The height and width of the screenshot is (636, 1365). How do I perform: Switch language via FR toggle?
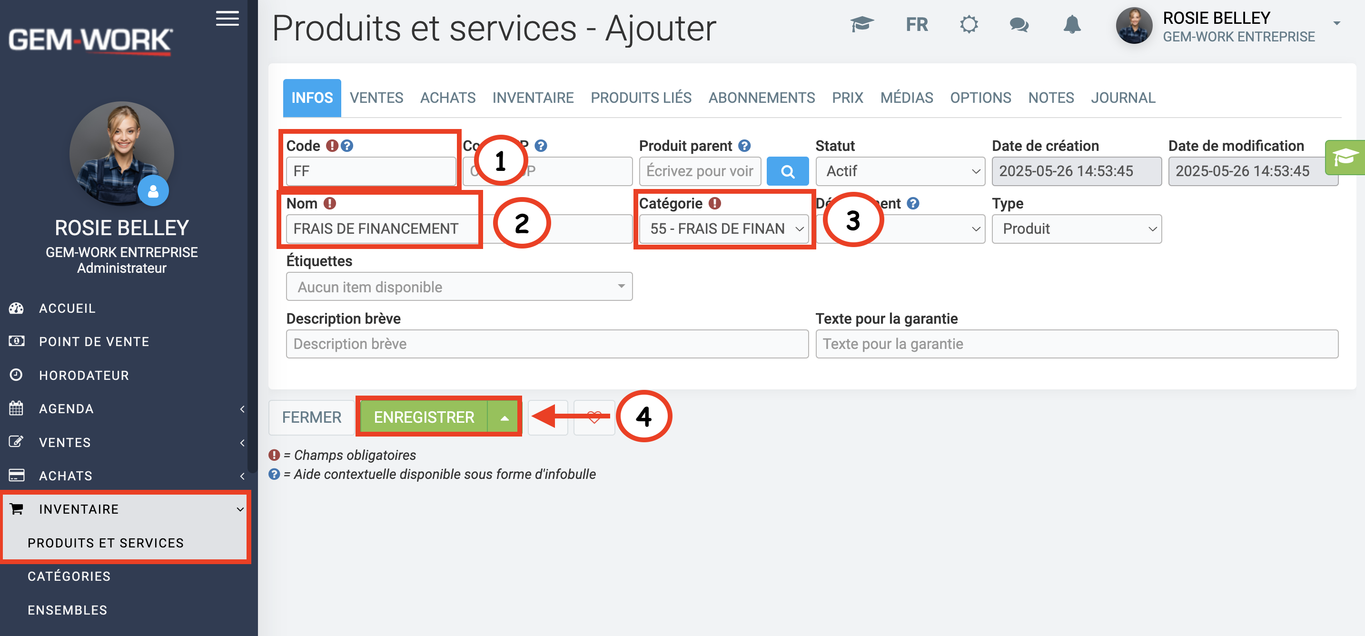(917, 24)
